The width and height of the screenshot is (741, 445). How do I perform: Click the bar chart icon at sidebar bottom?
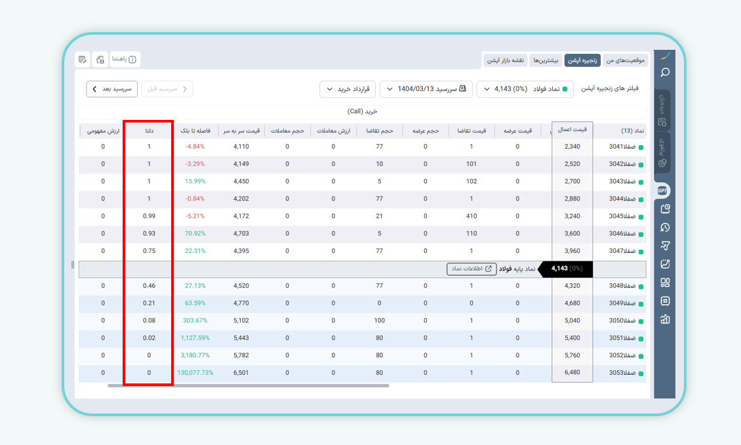[x=665, y=319]
